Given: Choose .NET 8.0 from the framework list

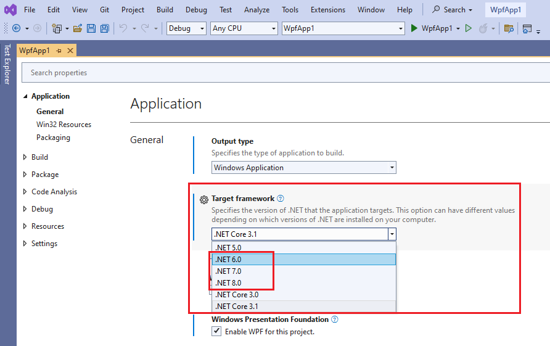Looking at the screenshot, I should pyautogui.click(x=304, y=282).
